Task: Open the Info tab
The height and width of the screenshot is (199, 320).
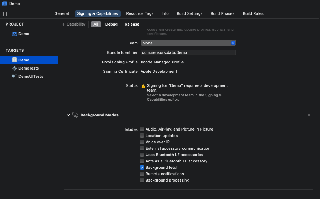Action: pyautogui.click(x=165, y=14)
